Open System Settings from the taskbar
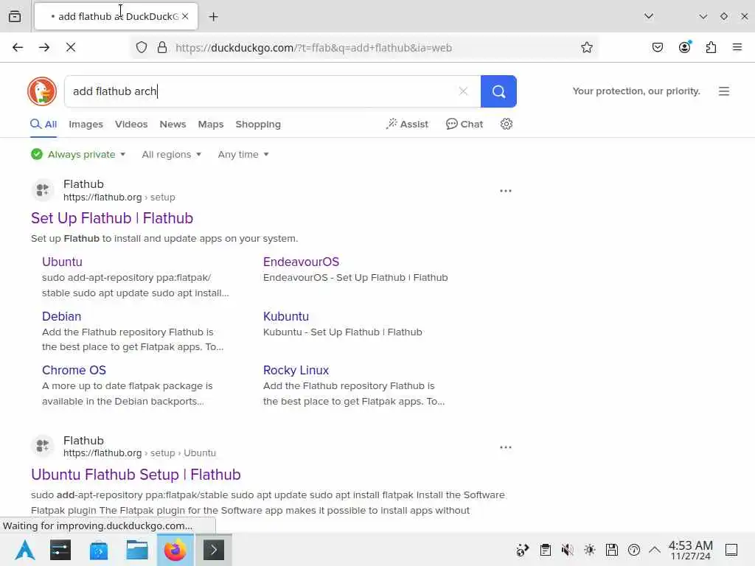755x566 pixels. click(60, 550)
